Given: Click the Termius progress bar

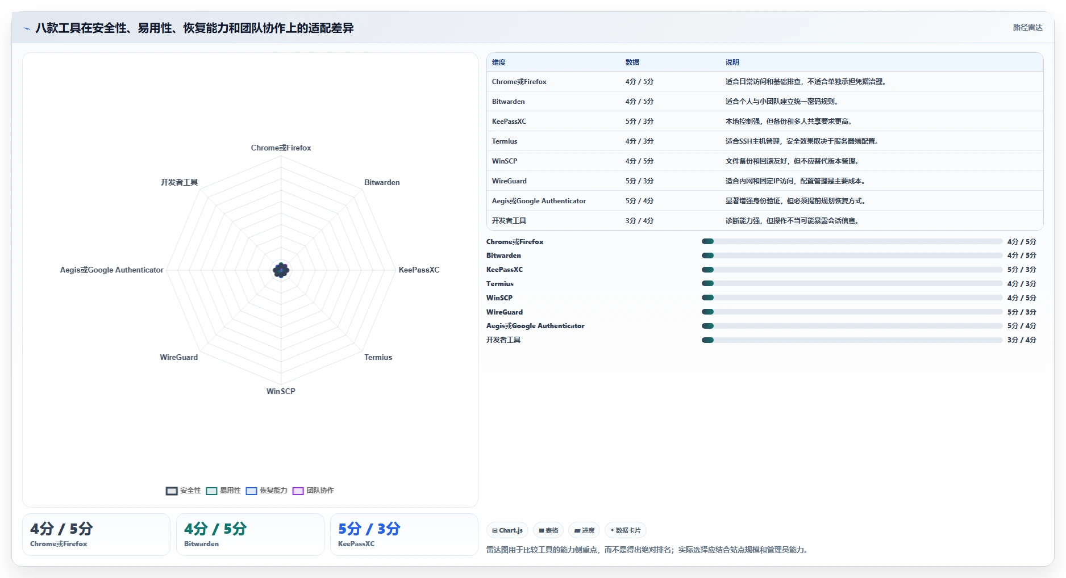Looking at the screenshot, I should [852, 283].
